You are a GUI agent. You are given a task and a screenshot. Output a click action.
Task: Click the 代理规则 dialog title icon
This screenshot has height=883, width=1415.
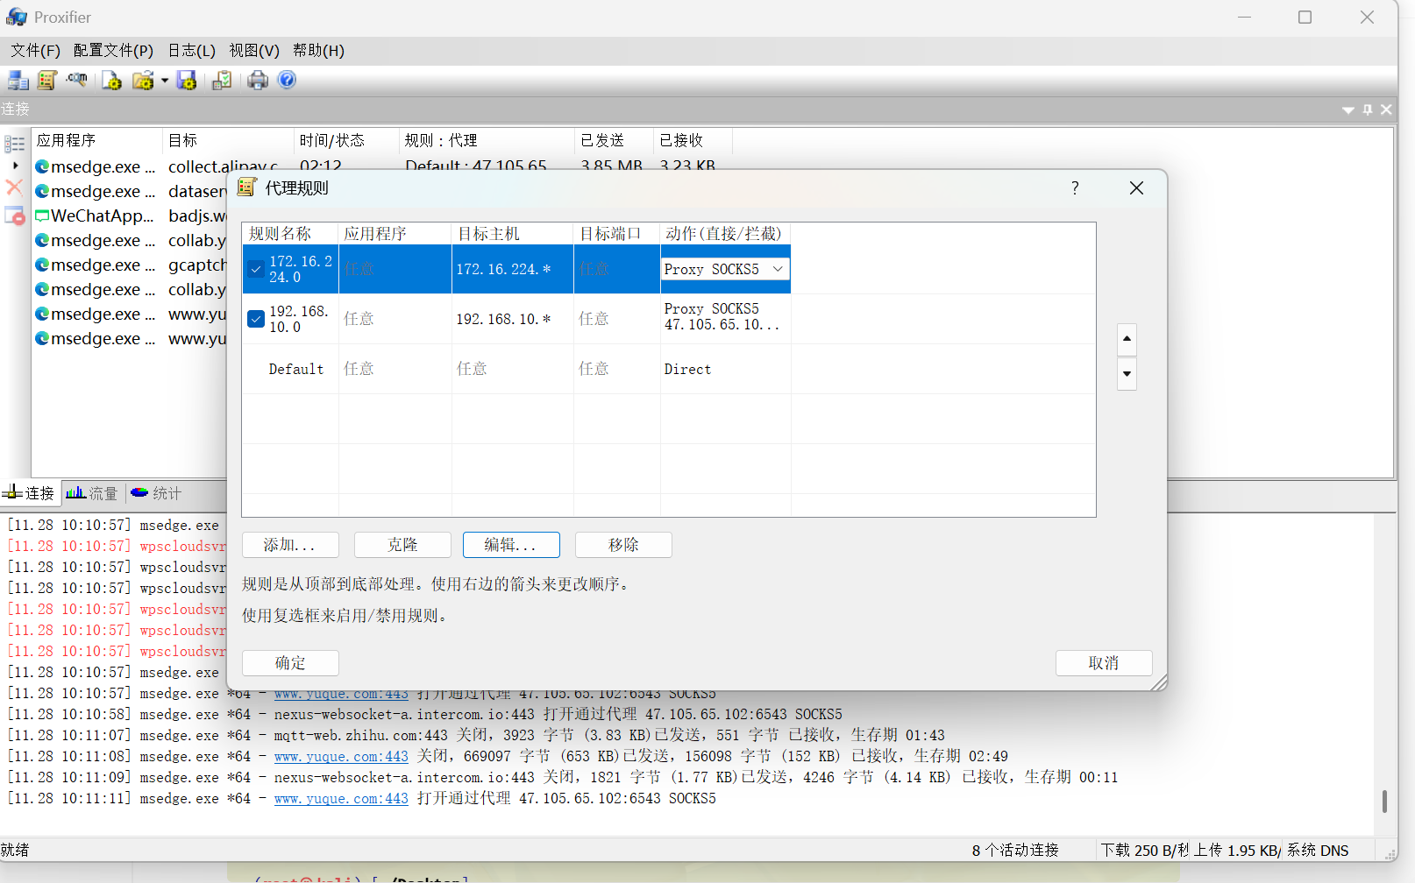click(247, 187)
